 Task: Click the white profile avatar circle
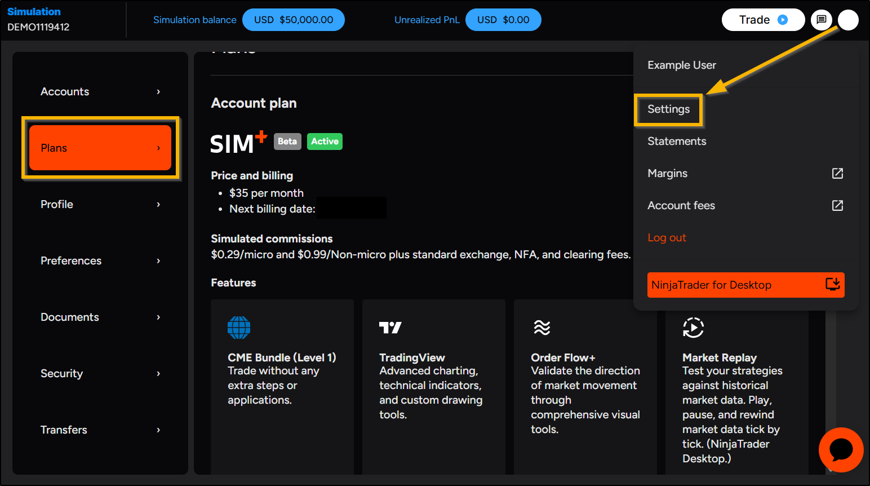848,20
